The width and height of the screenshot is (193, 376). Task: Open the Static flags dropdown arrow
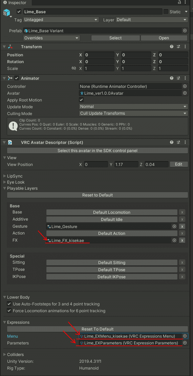186,12
